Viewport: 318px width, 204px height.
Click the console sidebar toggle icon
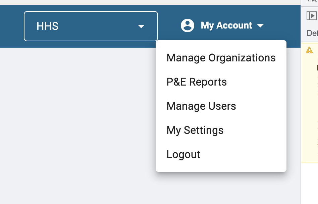312,15
